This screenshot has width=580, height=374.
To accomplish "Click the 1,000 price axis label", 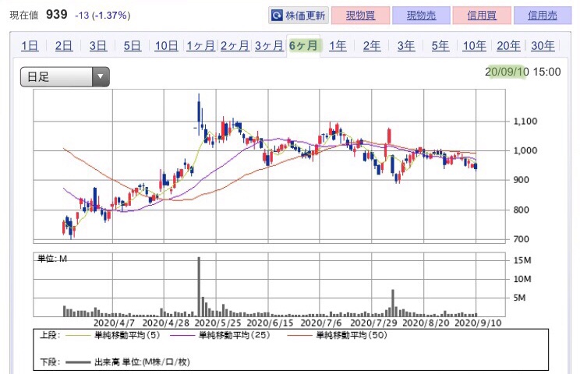I will (525, 150).
